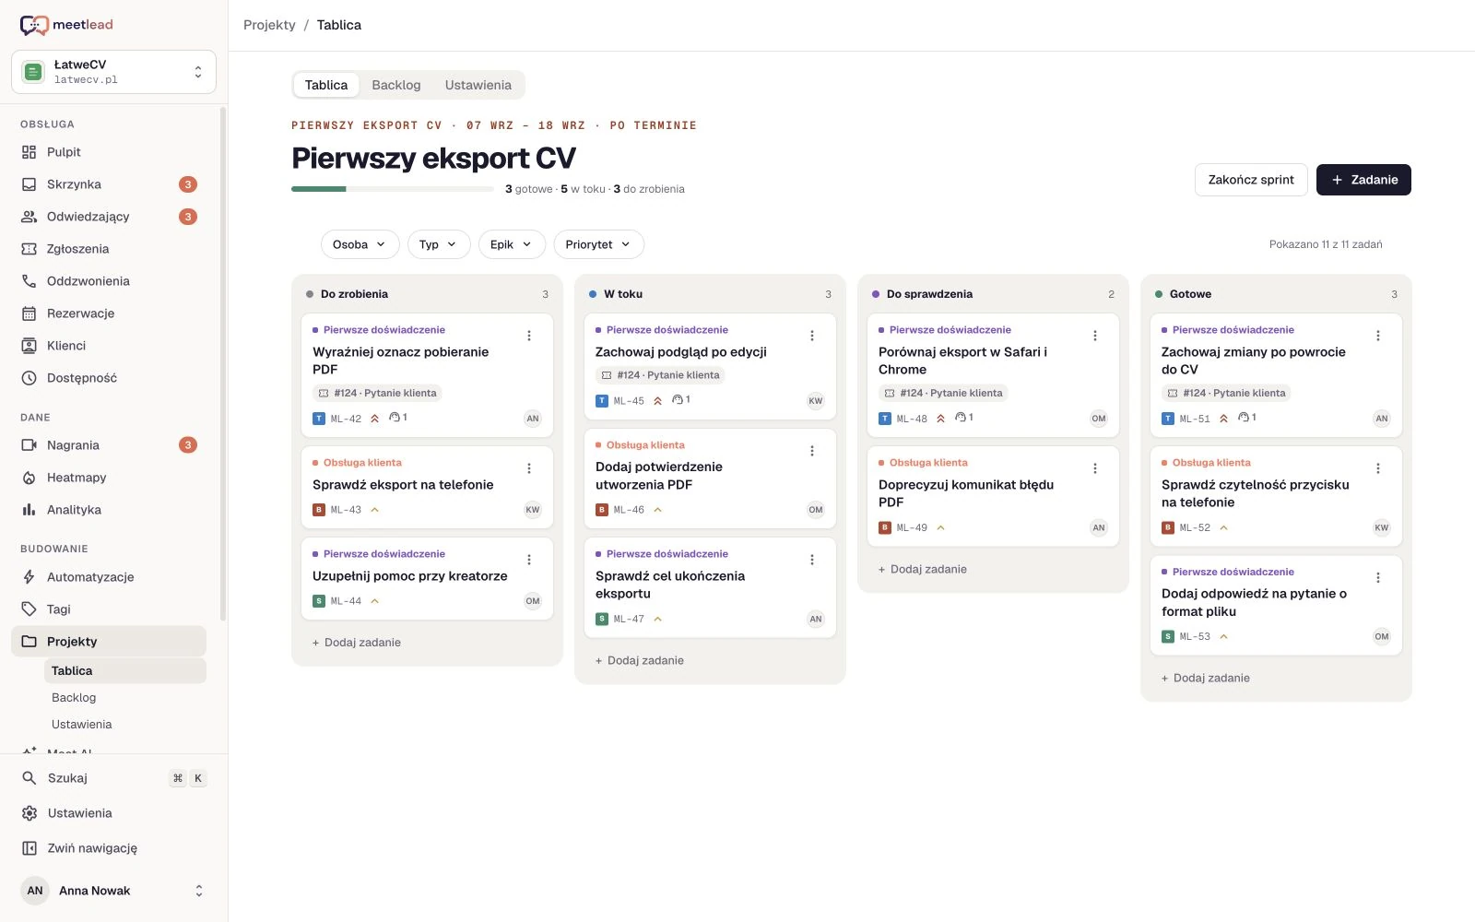The width and height of the screenshot is (1475, 922).
Task: Click the Rezerwacje calendar icon
Action: point(29,313)
